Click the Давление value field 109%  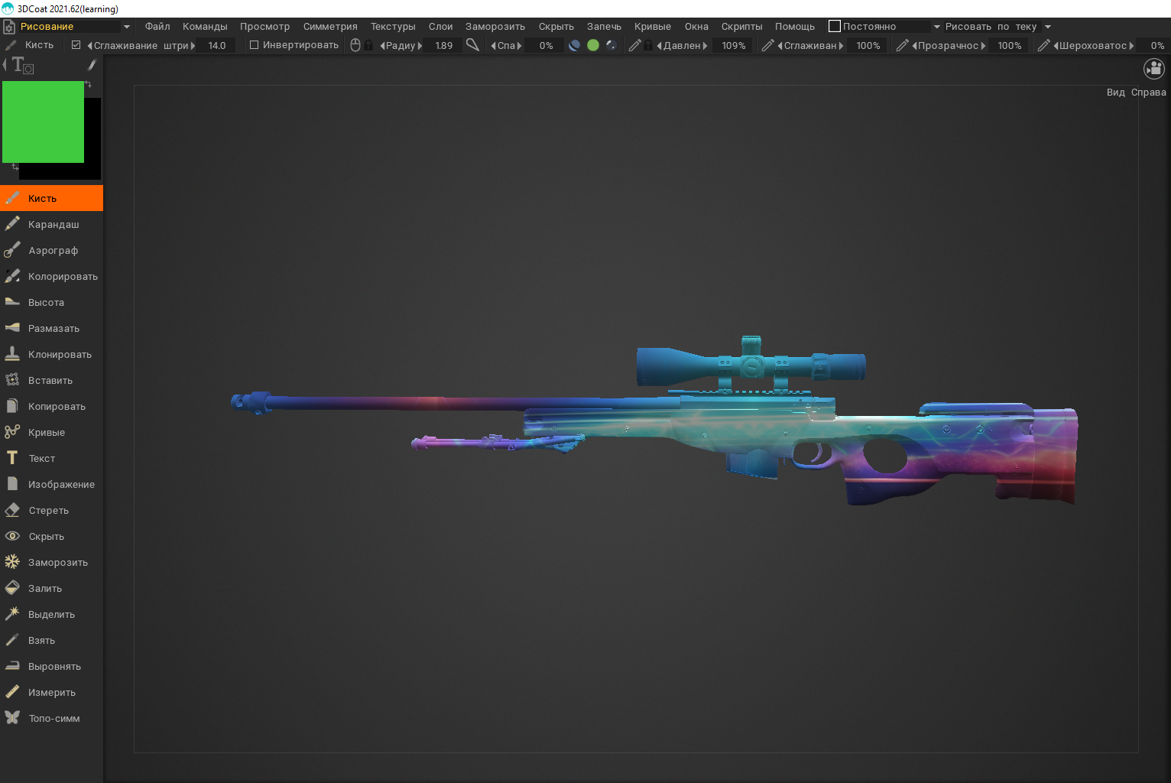point(734,46)
